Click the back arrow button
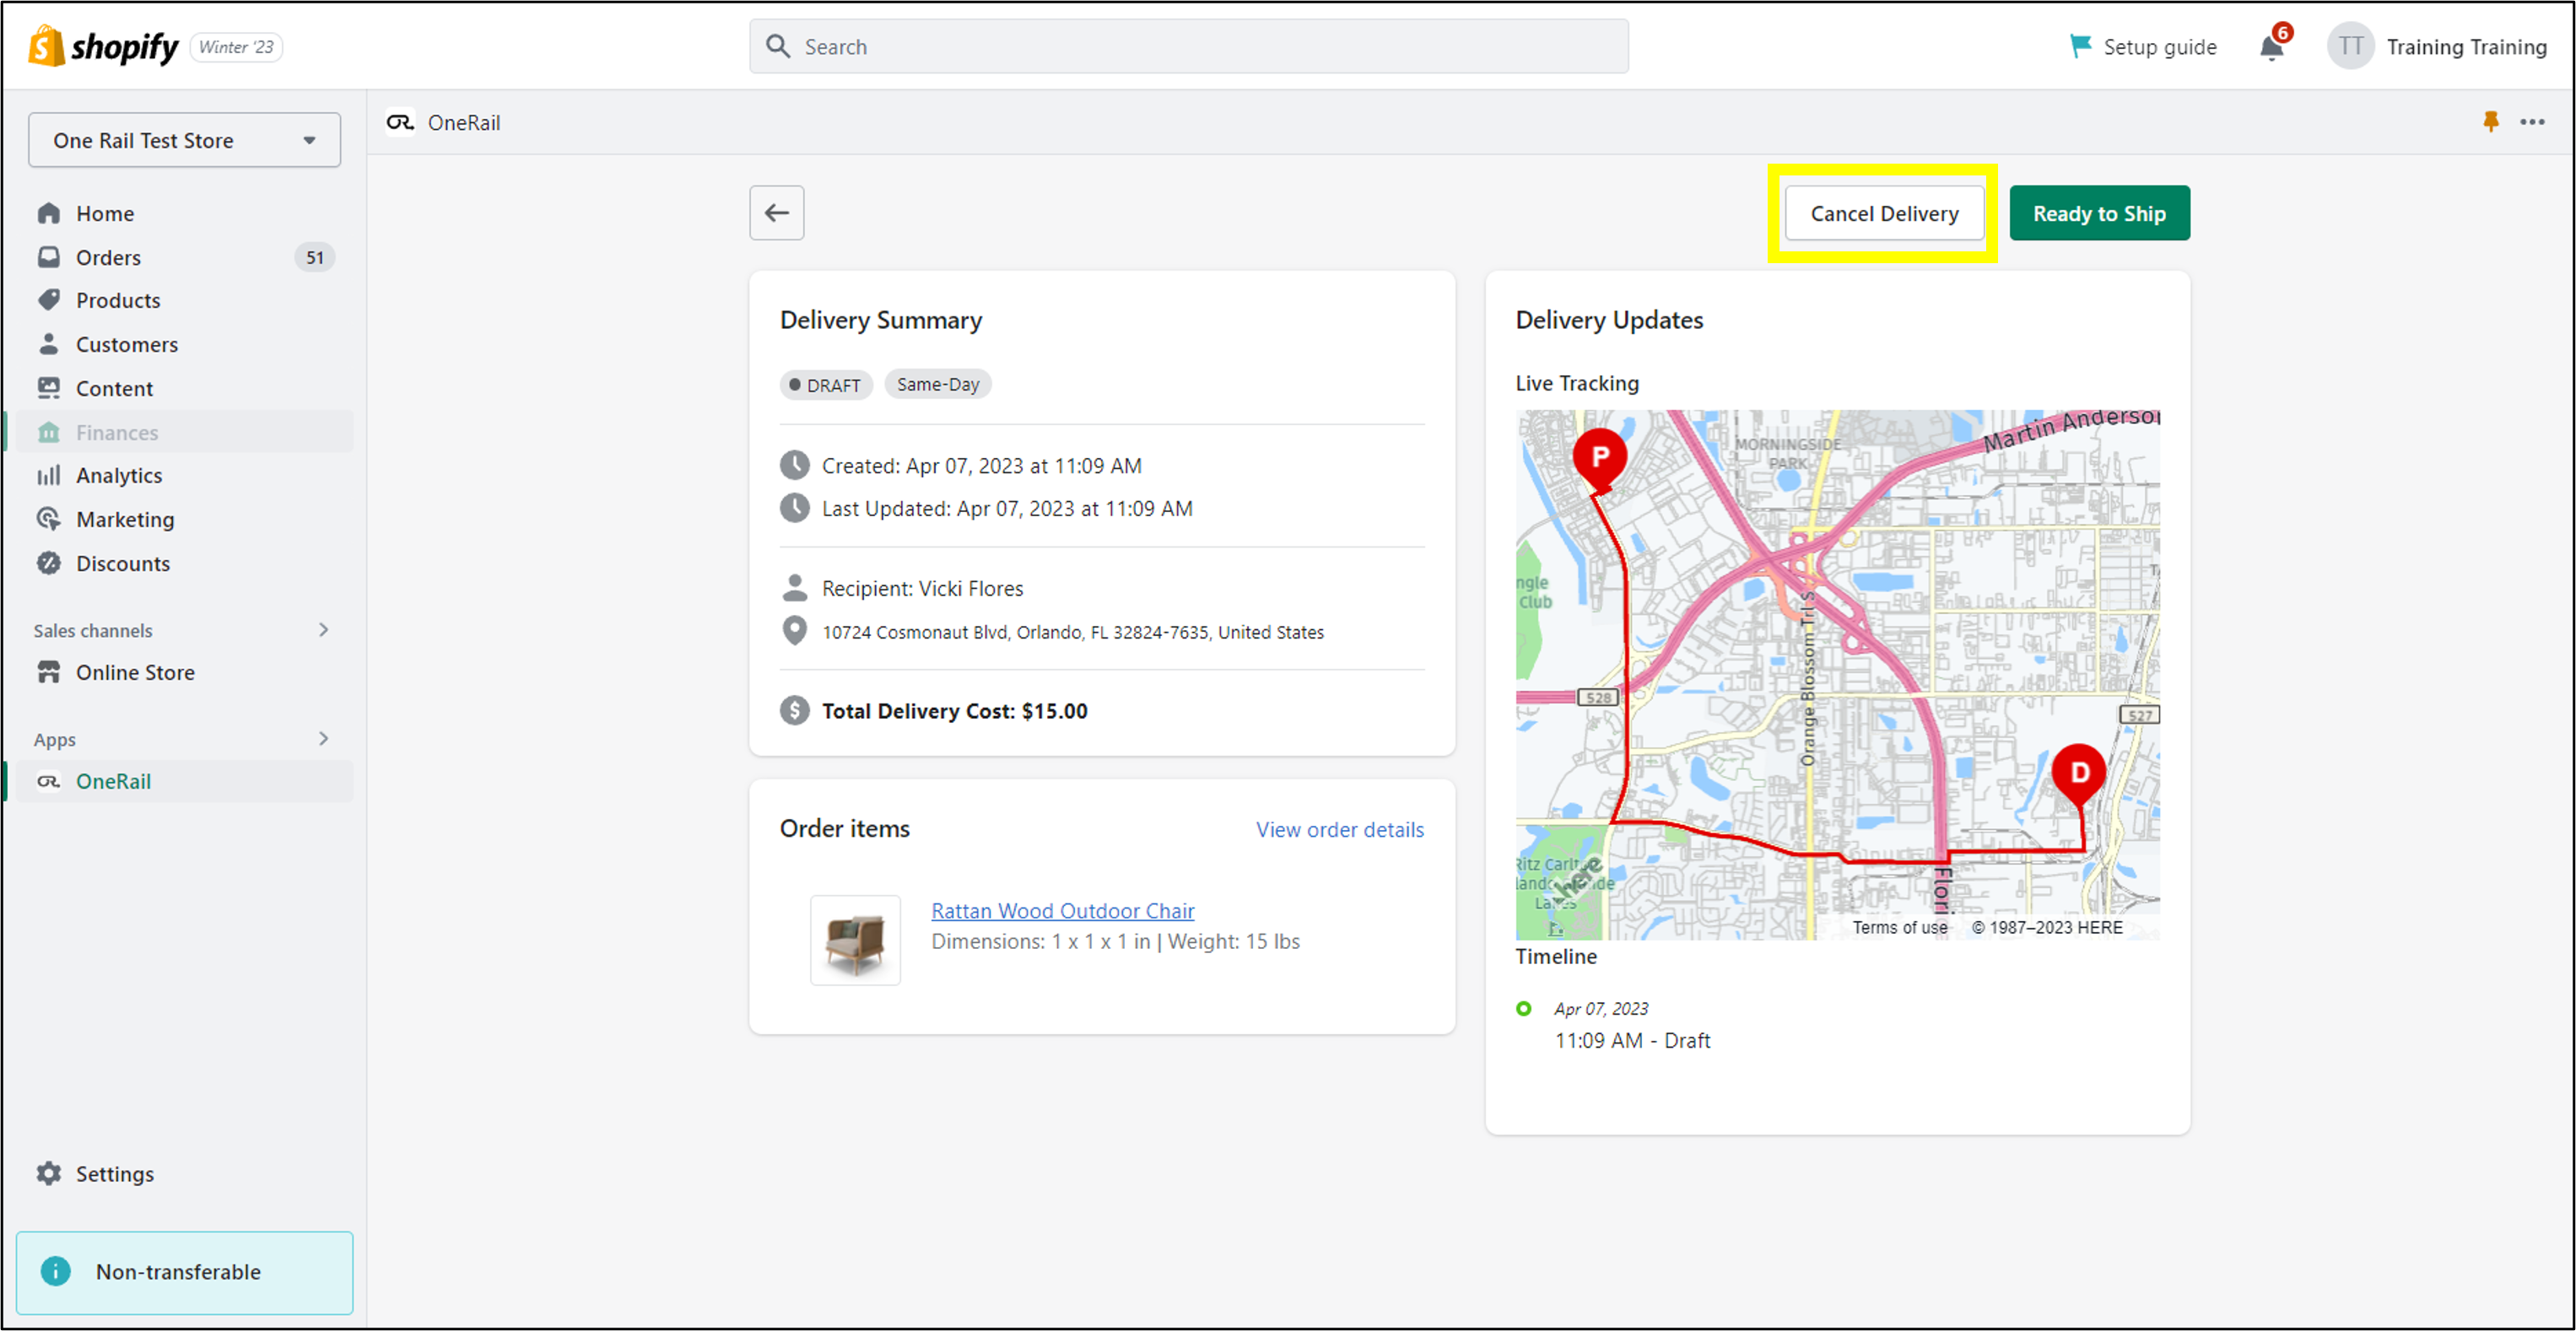The width and height of the screenshot is (2576, 1331). pyautogui.click(x=776, y=213)
